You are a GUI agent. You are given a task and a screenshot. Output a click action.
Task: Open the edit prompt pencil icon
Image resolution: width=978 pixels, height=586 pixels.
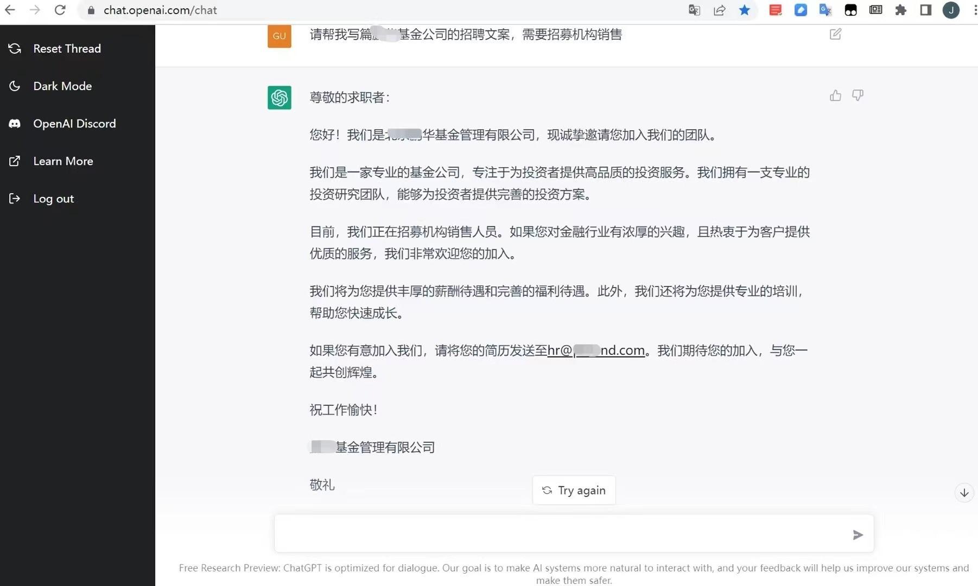(x=835, y=34)
